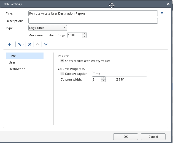Select the Time column row
Image resolution: width=173 pixels, height=143 pixels.
pos(25,56)
